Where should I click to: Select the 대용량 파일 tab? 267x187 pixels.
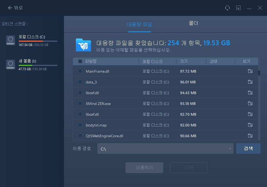click(x=139, y=24)
